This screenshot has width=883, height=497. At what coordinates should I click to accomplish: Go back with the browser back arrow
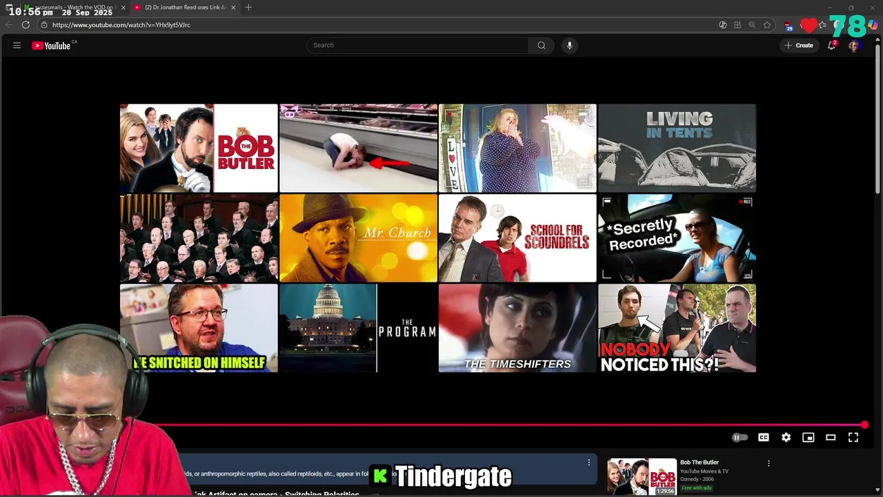click(9, 25)
